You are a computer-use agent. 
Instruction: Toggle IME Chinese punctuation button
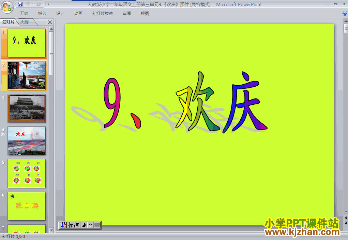tap(90, 225)
